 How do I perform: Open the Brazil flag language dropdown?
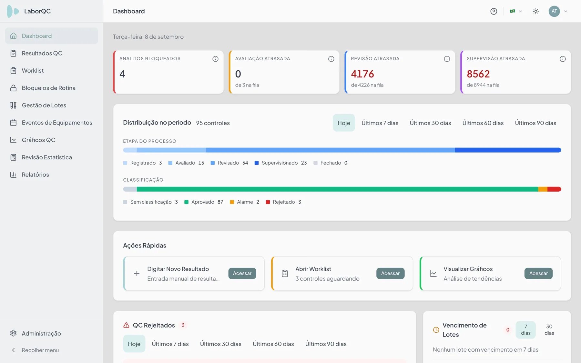point(516,11)
